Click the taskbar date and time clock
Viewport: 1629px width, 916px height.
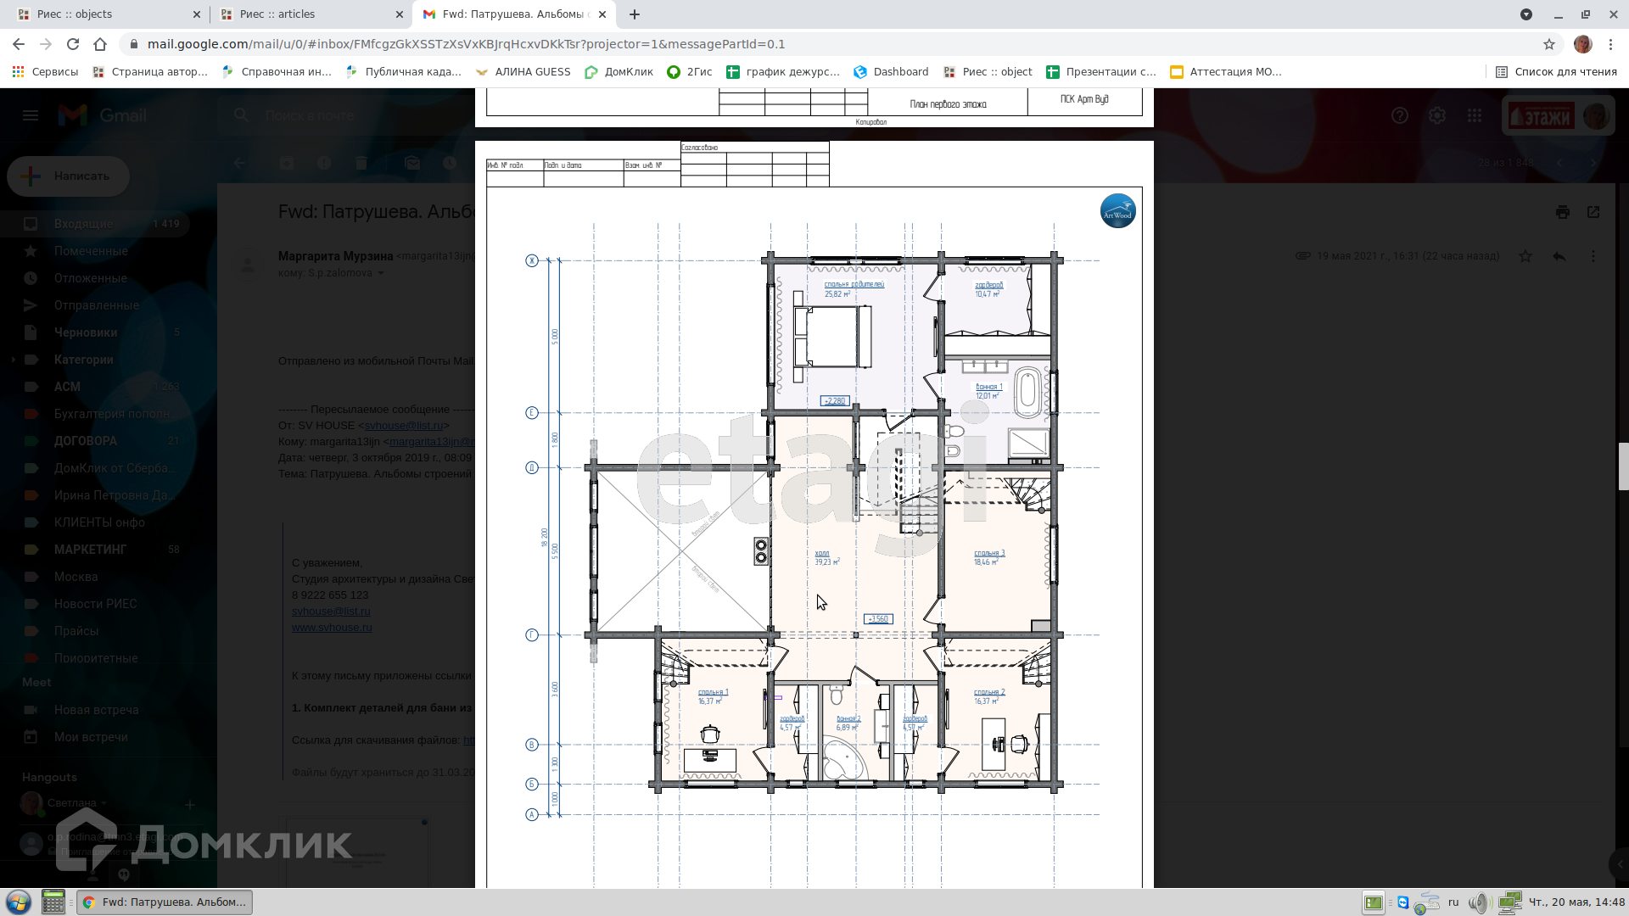pyautogui.click(x=1576, y=902)
